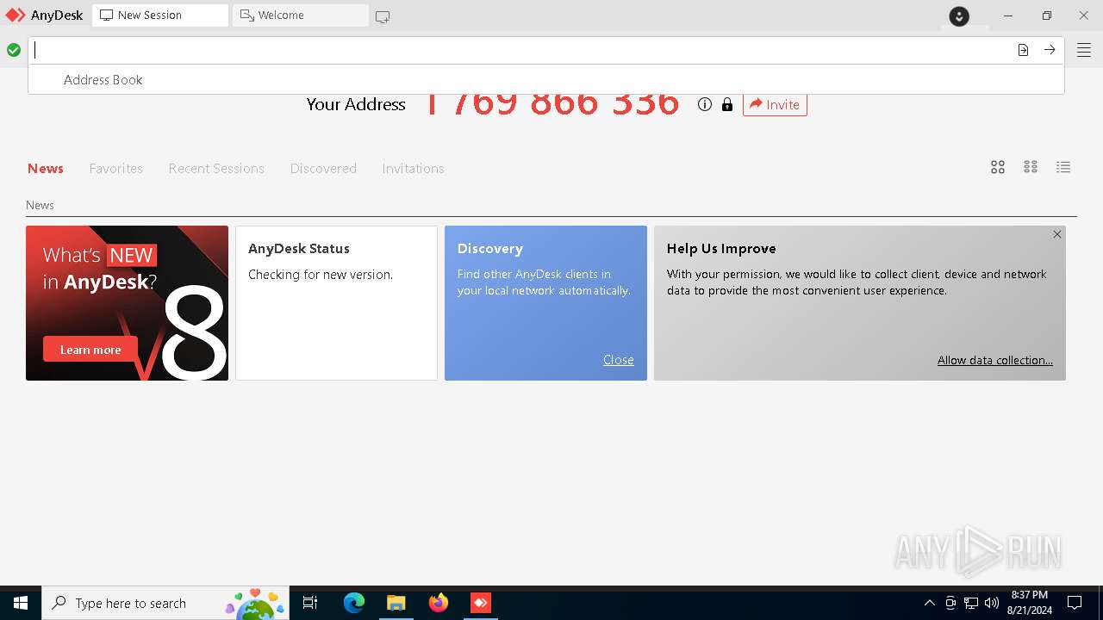Open the notification center icon
The width and height of the screenshot is (1103, 620).
tap(1075, 603)
